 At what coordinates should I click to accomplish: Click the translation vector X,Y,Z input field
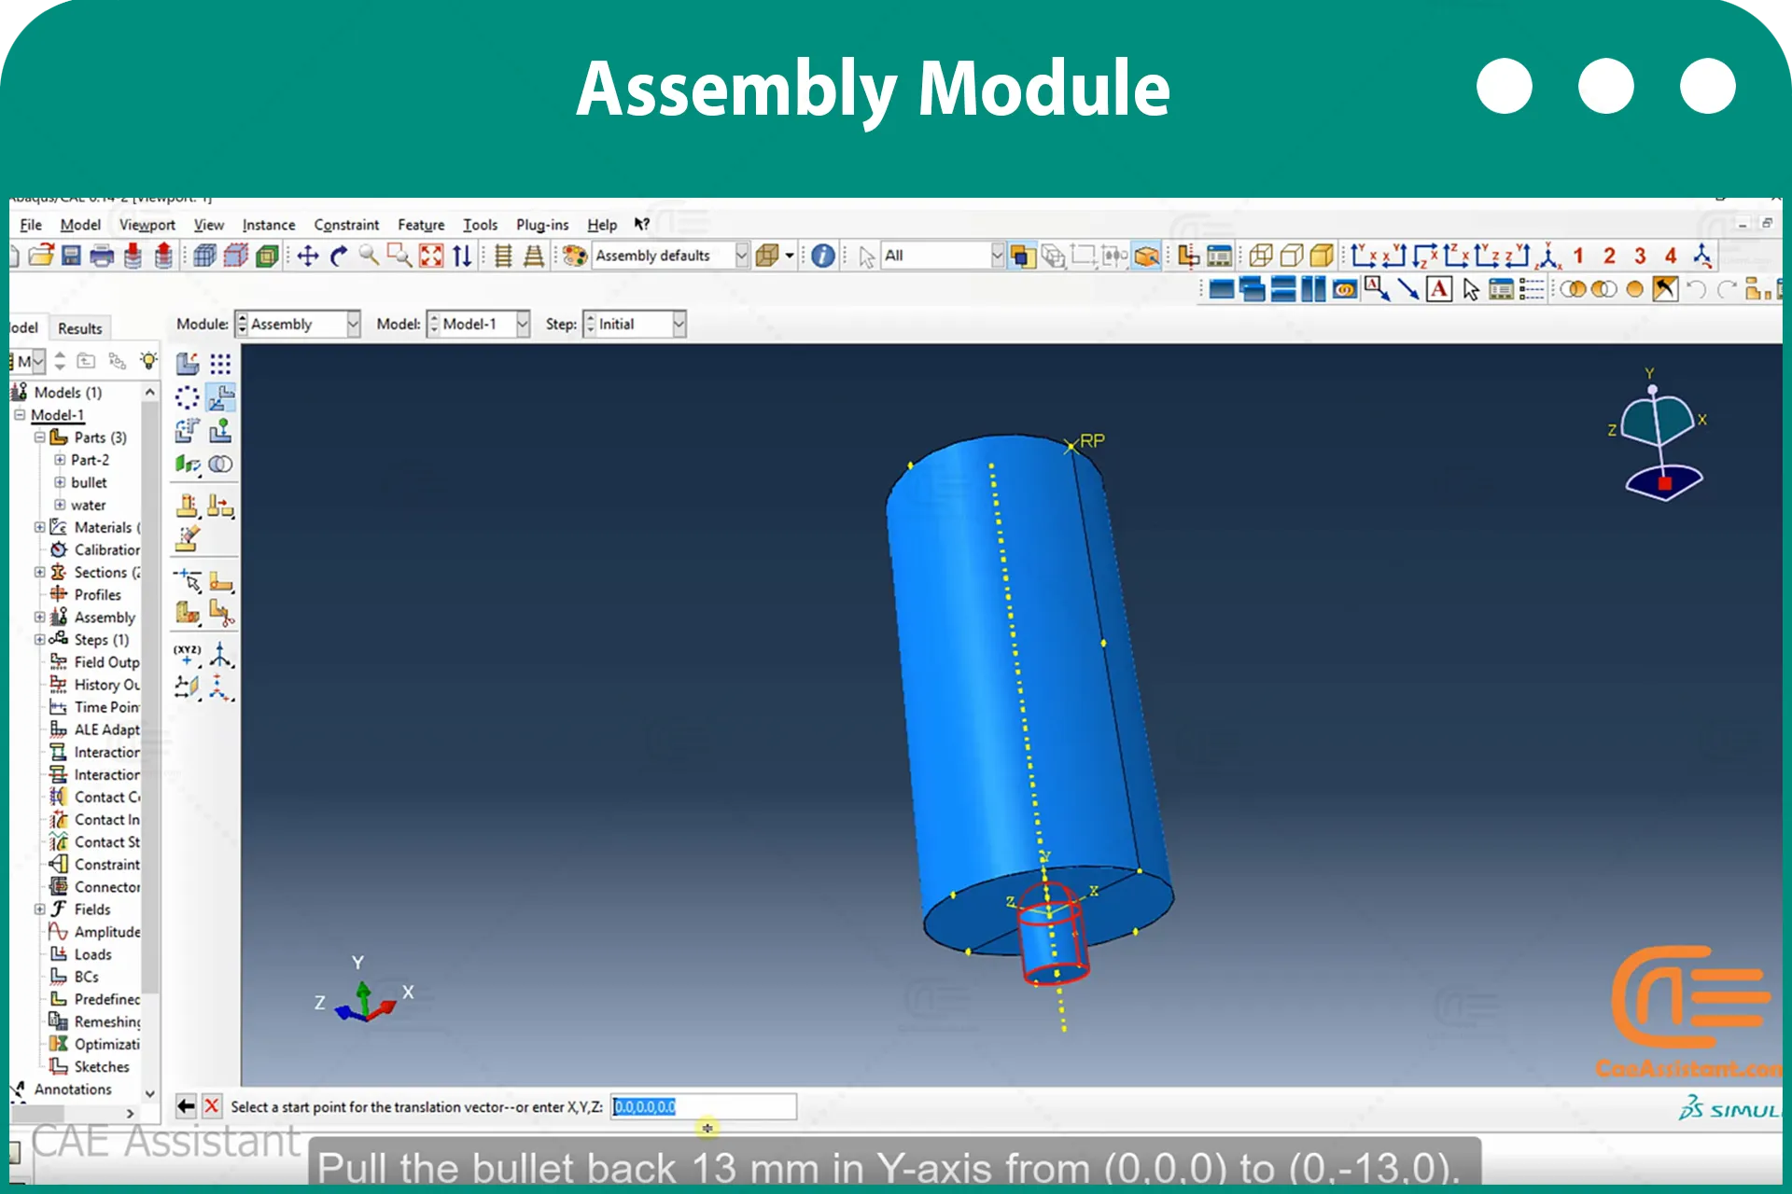coord(704,1107)
